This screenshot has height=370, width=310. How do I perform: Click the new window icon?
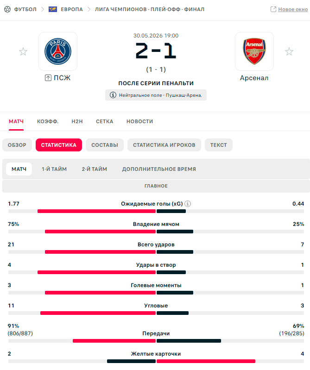[x=273, y=9]
